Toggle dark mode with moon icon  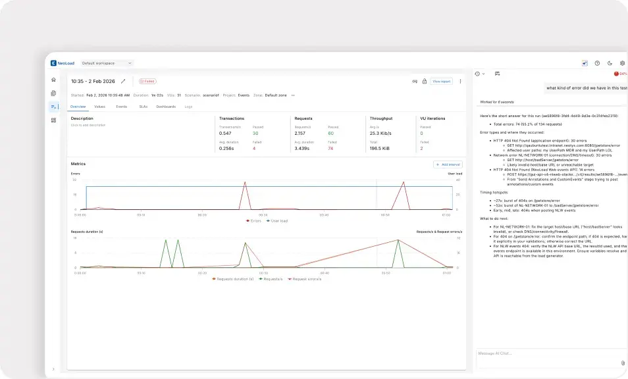[x=610, y=63]
